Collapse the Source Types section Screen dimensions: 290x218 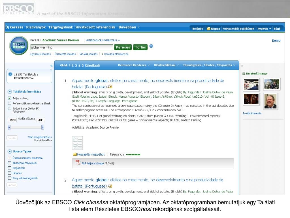click(x=10, y=152)
